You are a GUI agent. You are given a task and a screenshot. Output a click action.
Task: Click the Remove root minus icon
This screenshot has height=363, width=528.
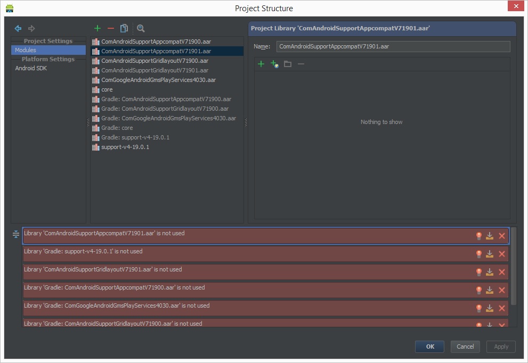click(x=301, y=64)
